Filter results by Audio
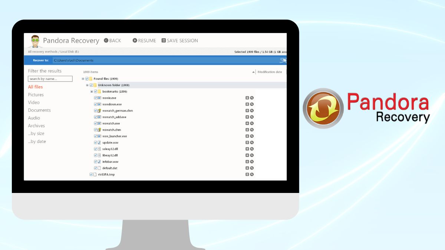Image resolution: width=445 pixels, height=250 pixels. point(34,118)
